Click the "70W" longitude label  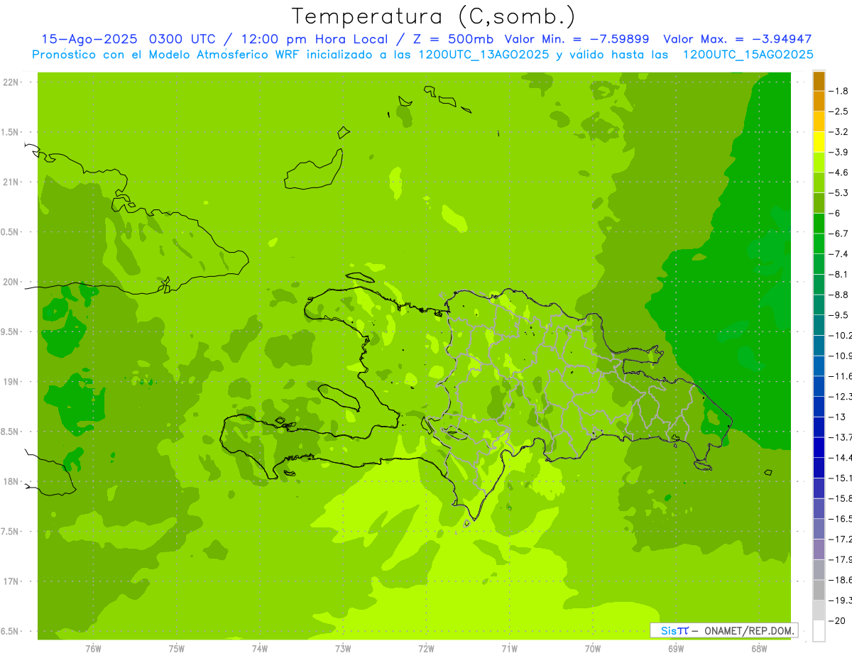point(592,649)
